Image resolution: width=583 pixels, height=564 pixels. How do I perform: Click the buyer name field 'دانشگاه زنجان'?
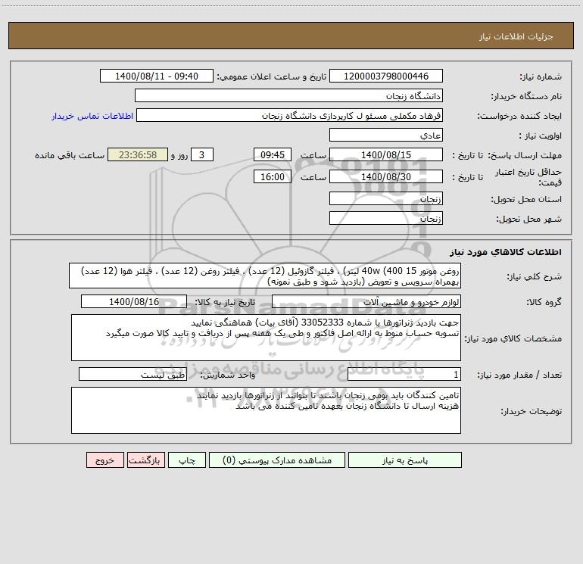click(x=288, y=95)
